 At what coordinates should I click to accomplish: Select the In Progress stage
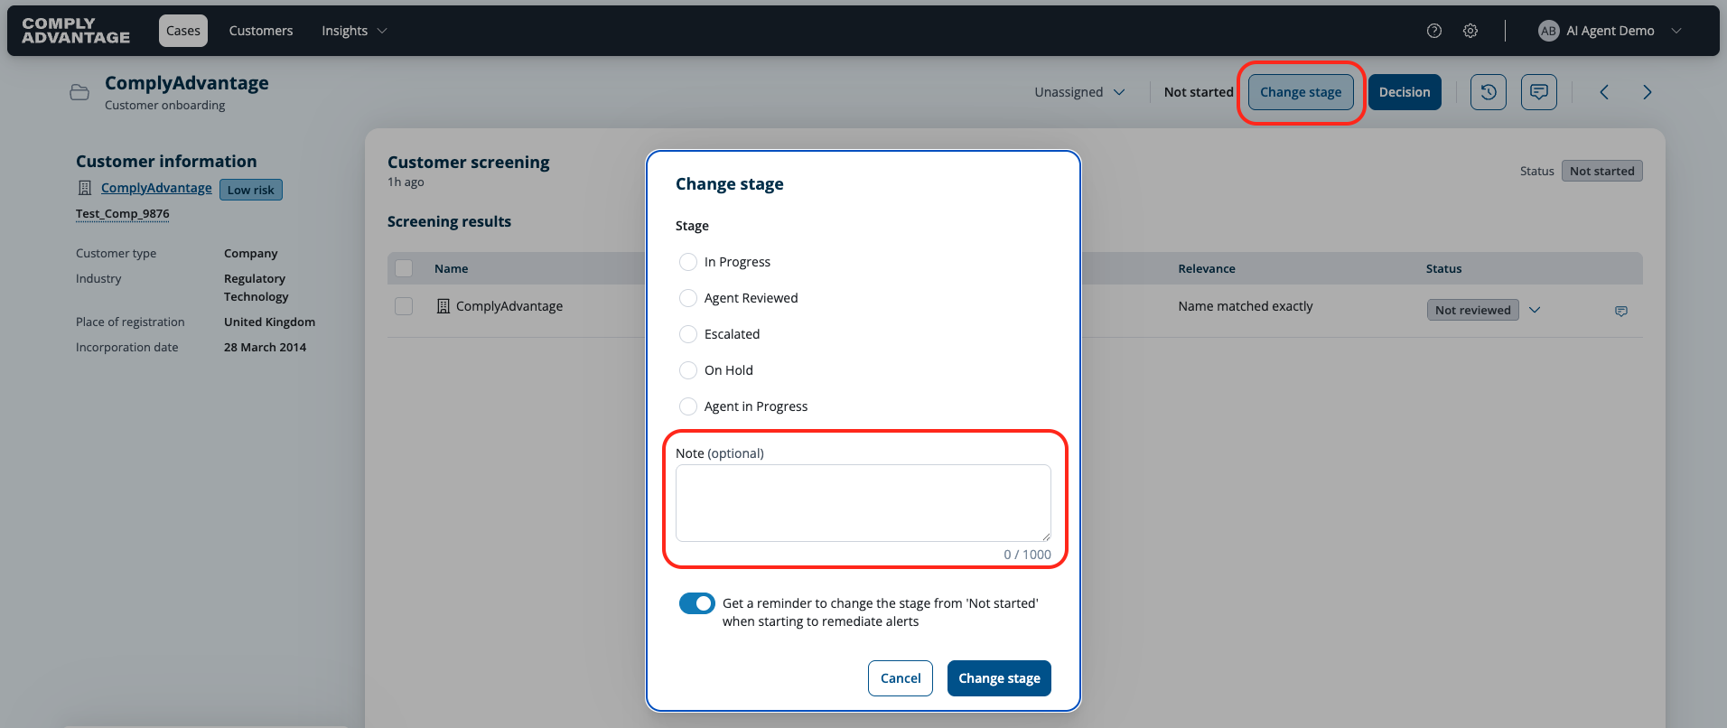688,262
